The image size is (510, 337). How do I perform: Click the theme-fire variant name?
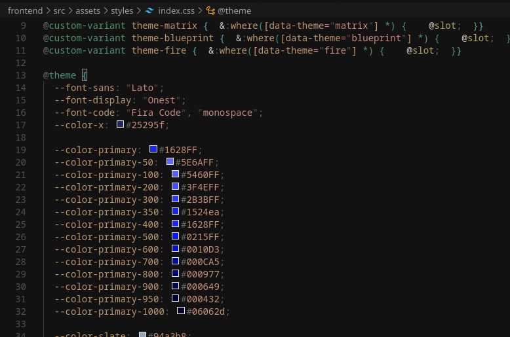click(x=159, y=50)
